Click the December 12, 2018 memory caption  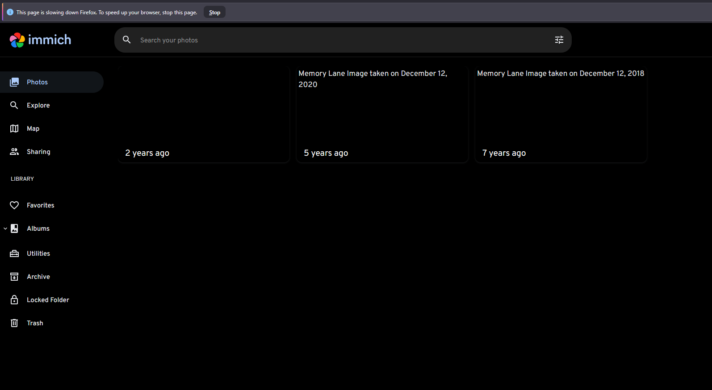(561, 74)
